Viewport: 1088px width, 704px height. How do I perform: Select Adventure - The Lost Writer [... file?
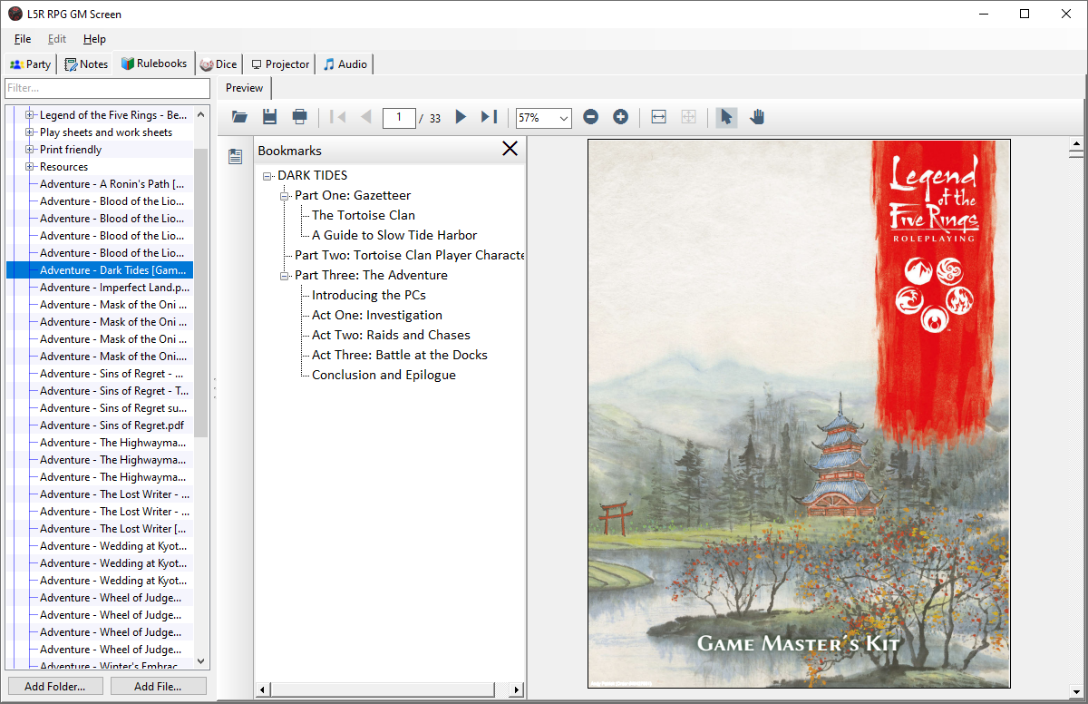[113, 529]
